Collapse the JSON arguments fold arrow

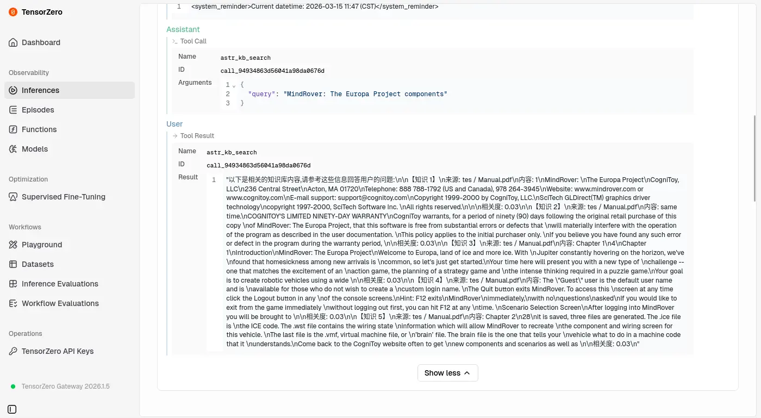[x=234, y=85]
